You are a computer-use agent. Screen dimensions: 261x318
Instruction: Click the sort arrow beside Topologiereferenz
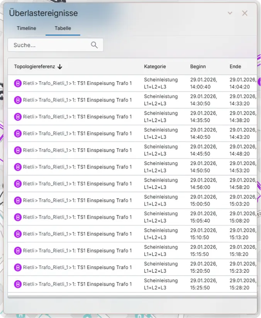(x=60, y=67)
